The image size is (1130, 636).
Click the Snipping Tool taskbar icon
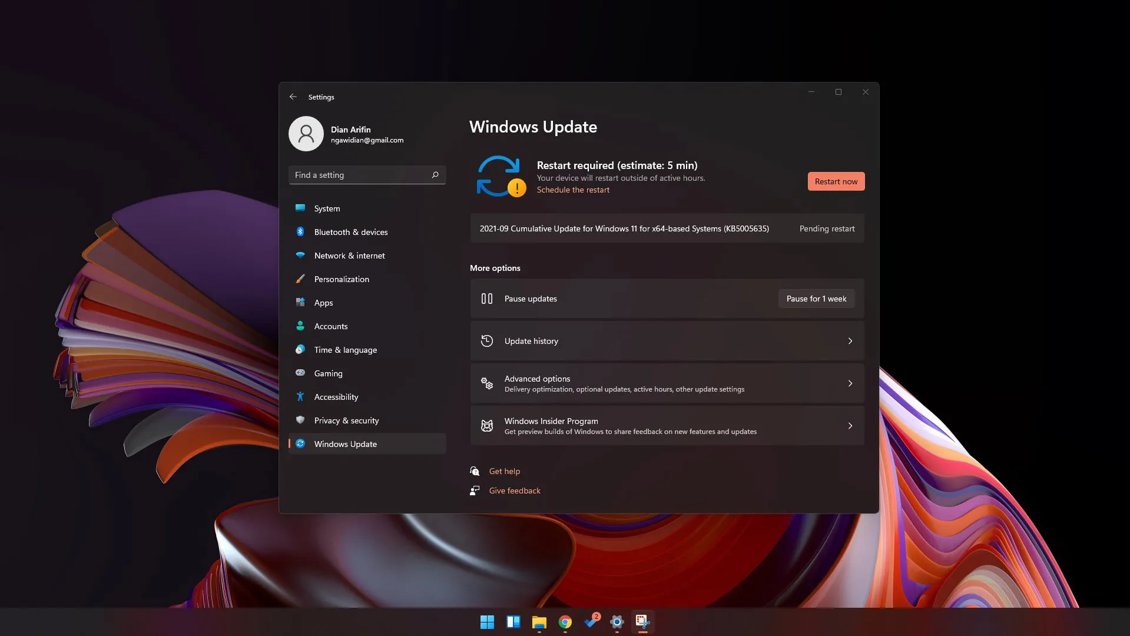[x=642, y=622]
